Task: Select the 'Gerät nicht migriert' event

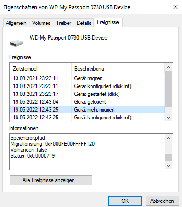Action: click(x=87, y=110)
